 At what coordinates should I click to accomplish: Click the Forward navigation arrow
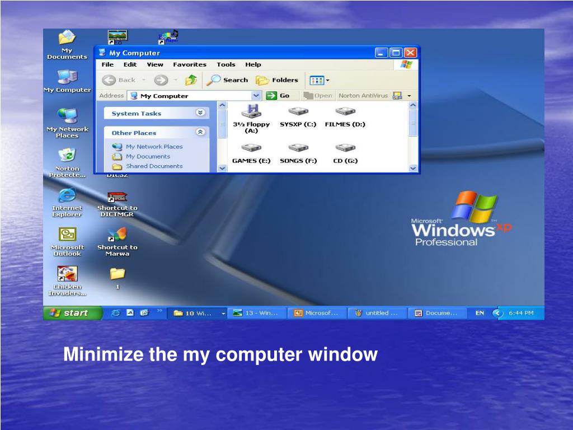pyautogui.click(x=161, y=80)
